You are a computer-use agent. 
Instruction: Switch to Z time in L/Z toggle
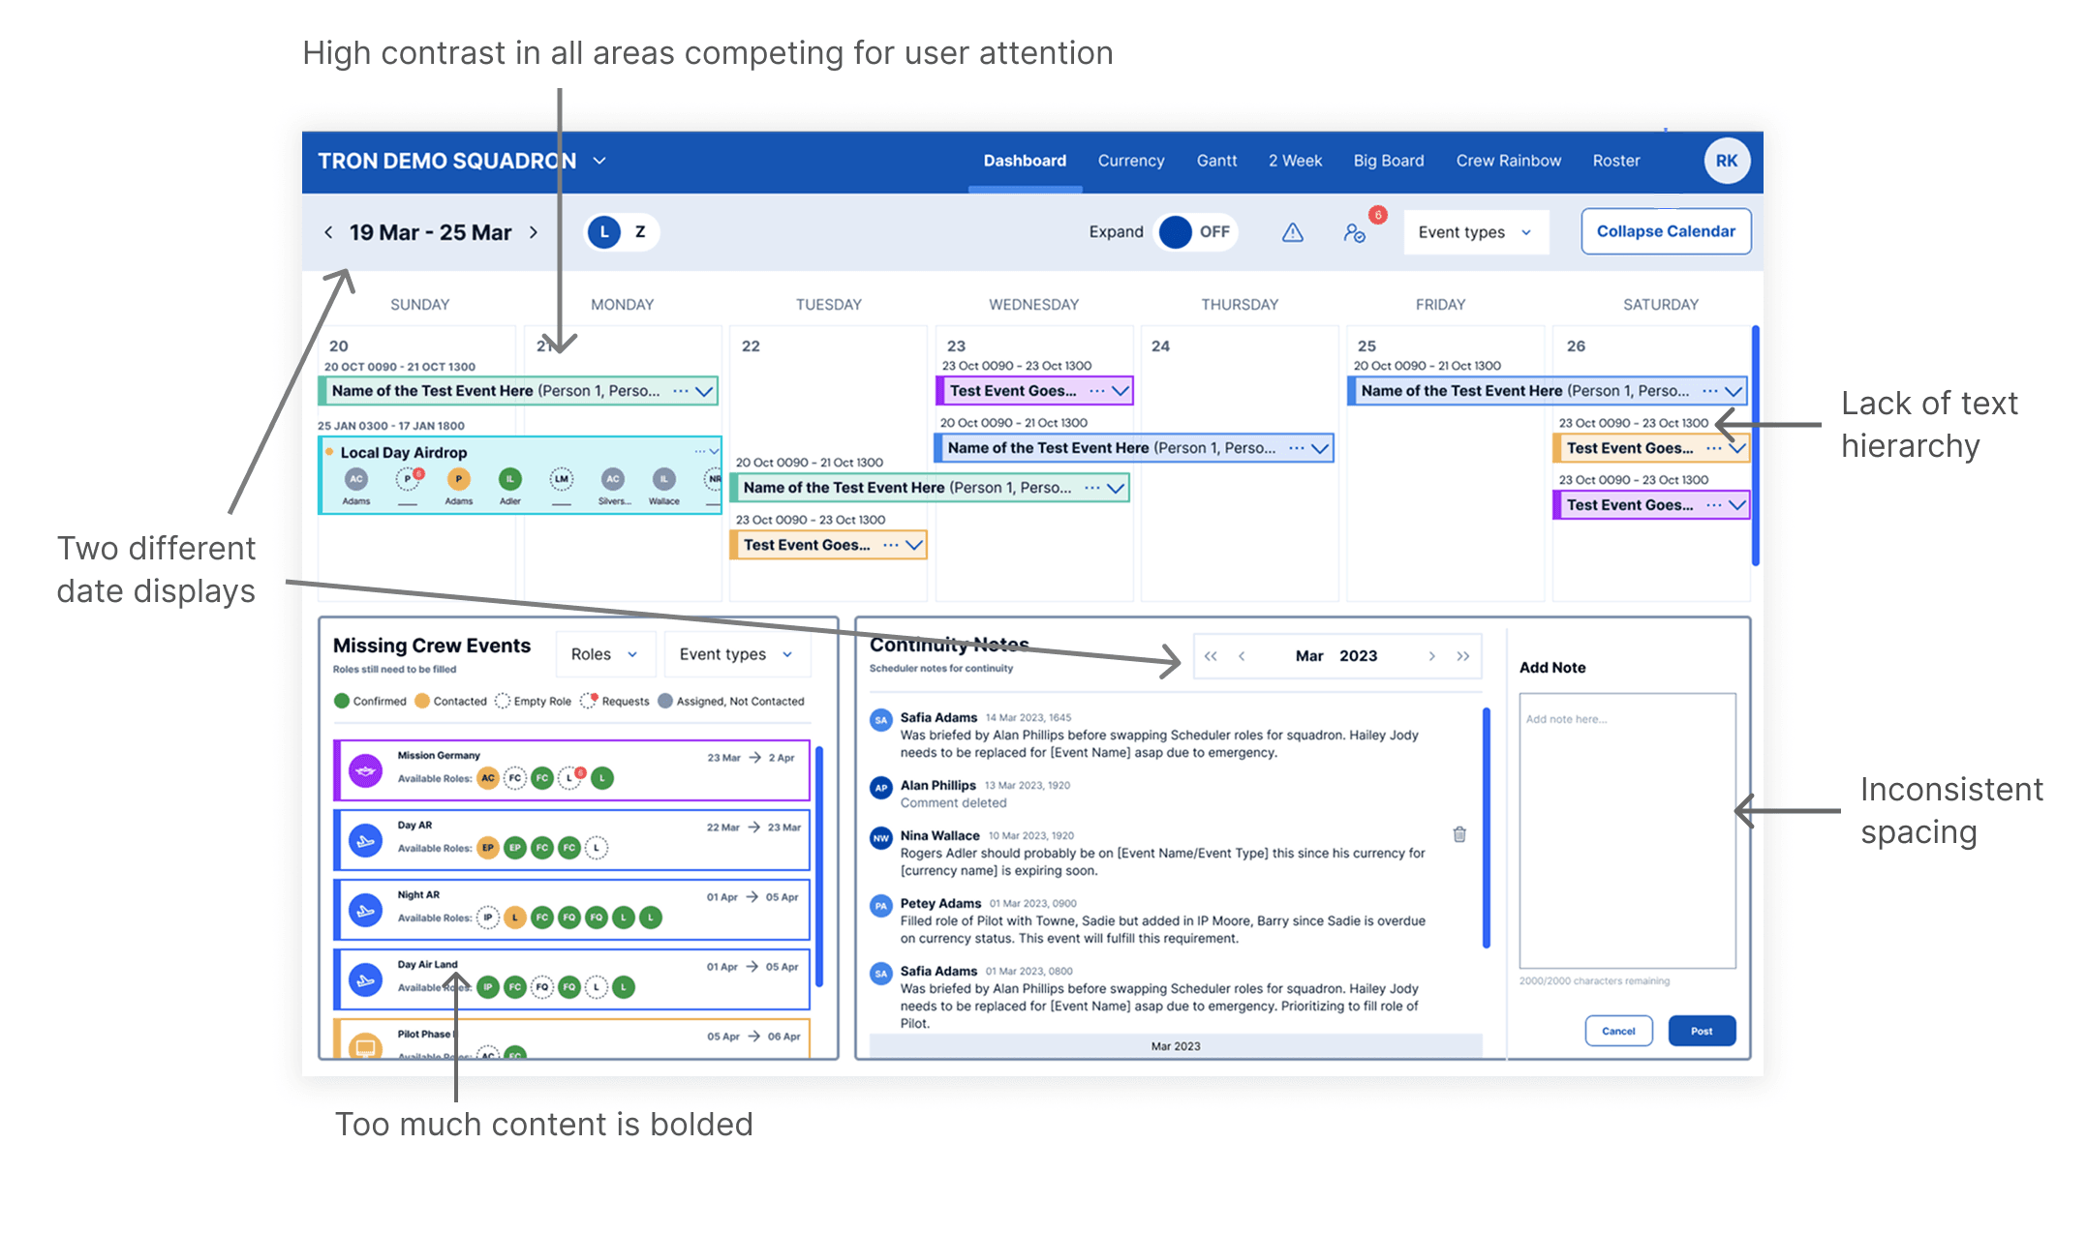tap(639, 232)
